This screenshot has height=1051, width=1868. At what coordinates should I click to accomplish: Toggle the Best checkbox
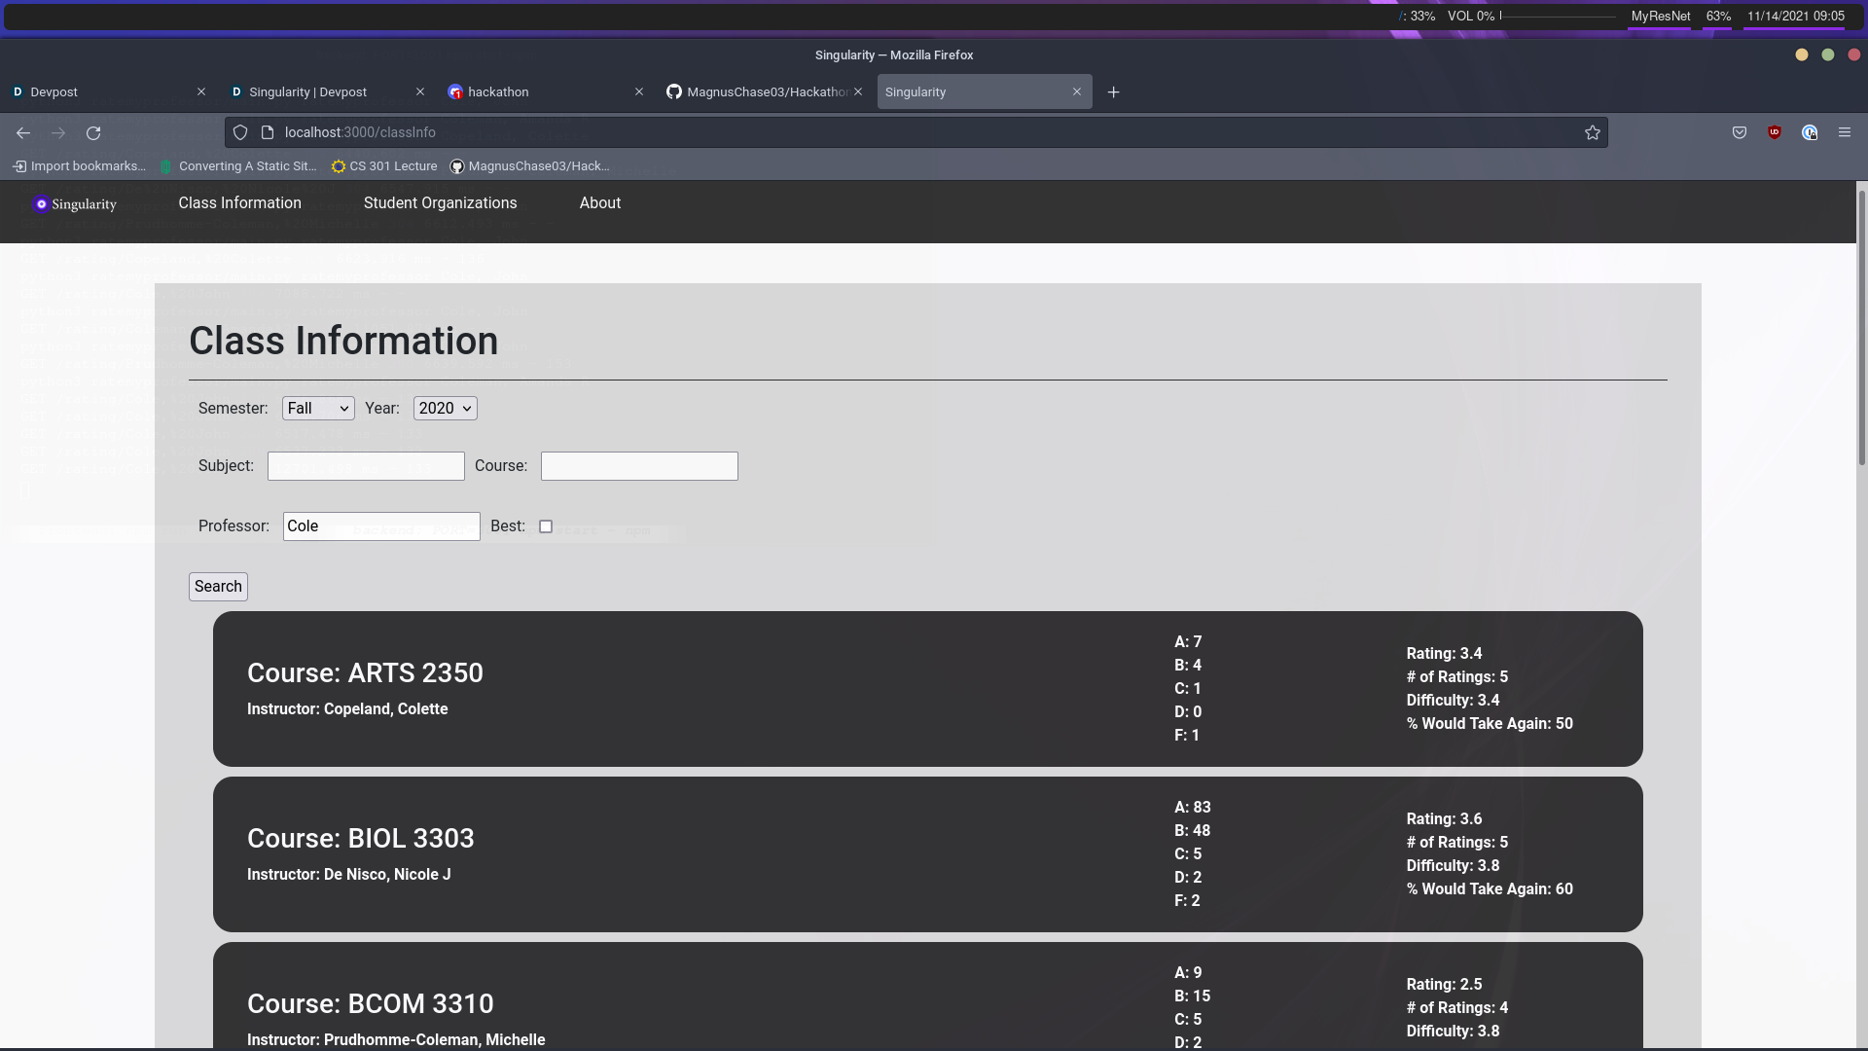coord(546,526)
